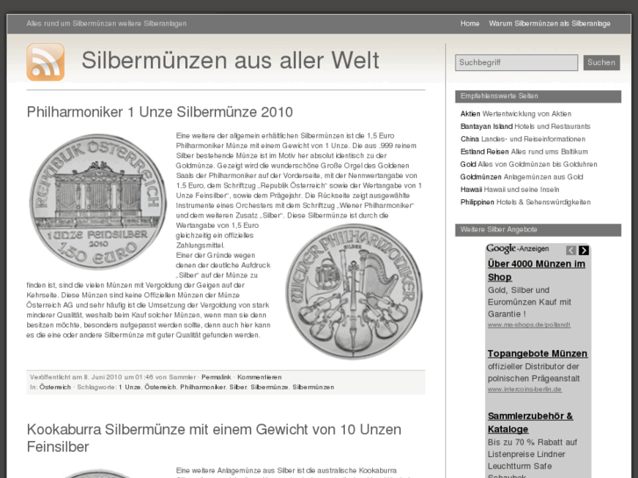Viewport: 638px width, 478px height.
Task: Open the Silbermünzen tag link
Action: [x=313, y=387]
